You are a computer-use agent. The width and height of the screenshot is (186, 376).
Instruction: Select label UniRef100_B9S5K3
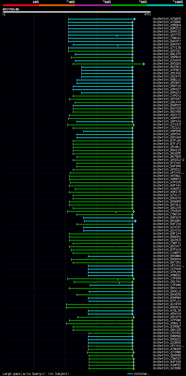[x=167, y=67]
